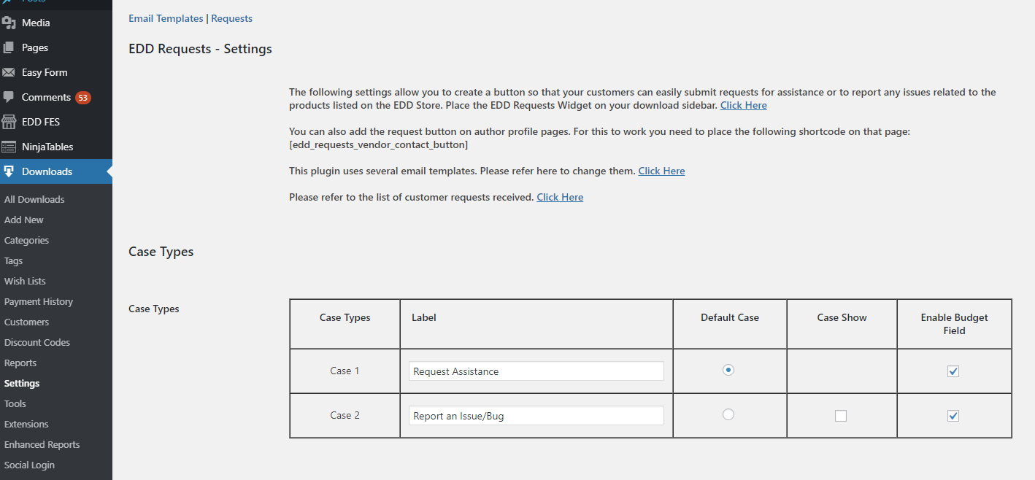Disable budget field for Case 1

click(x=953, y=371)
